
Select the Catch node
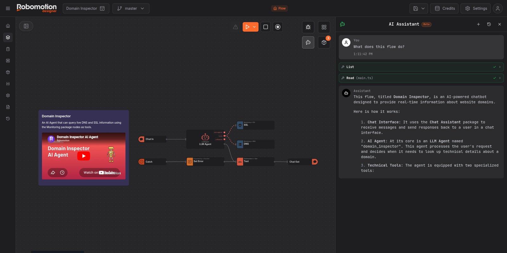pyautogui.click(x=152, y=162)
